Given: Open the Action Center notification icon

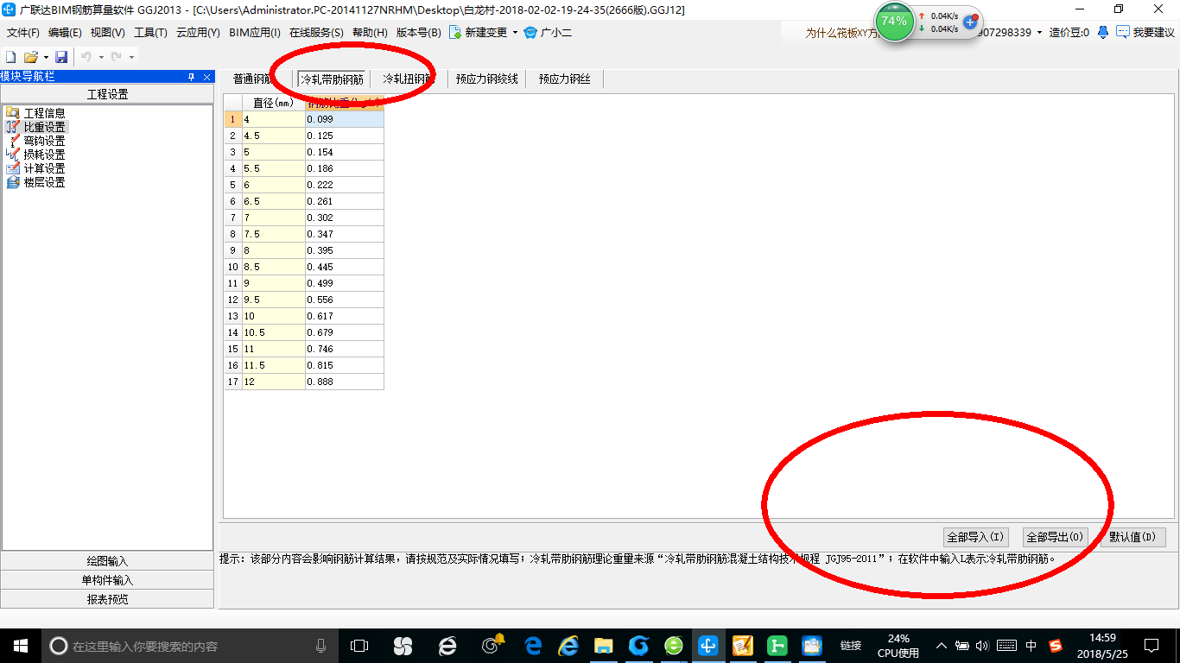Looking at the screenshot, I should pyautogui.click(x=1151, y=646).
